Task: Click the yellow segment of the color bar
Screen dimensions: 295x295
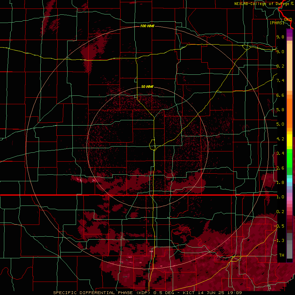Action: (x=289, y=140)
